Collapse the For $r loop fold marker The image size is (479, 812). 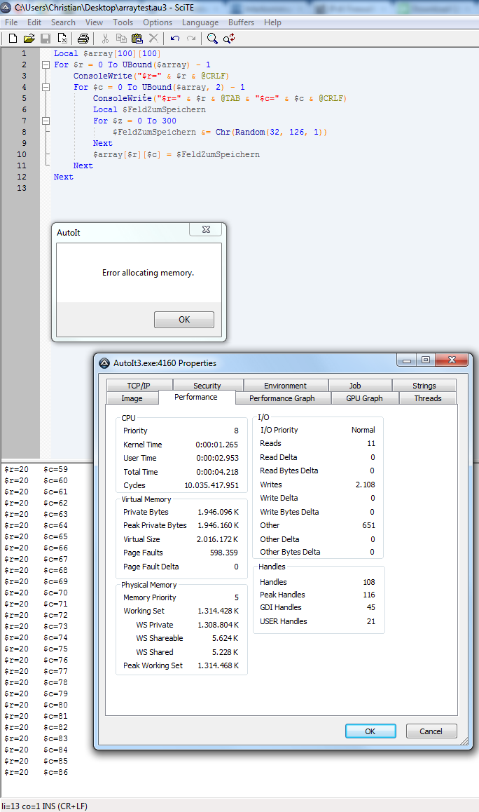point(46,65)
